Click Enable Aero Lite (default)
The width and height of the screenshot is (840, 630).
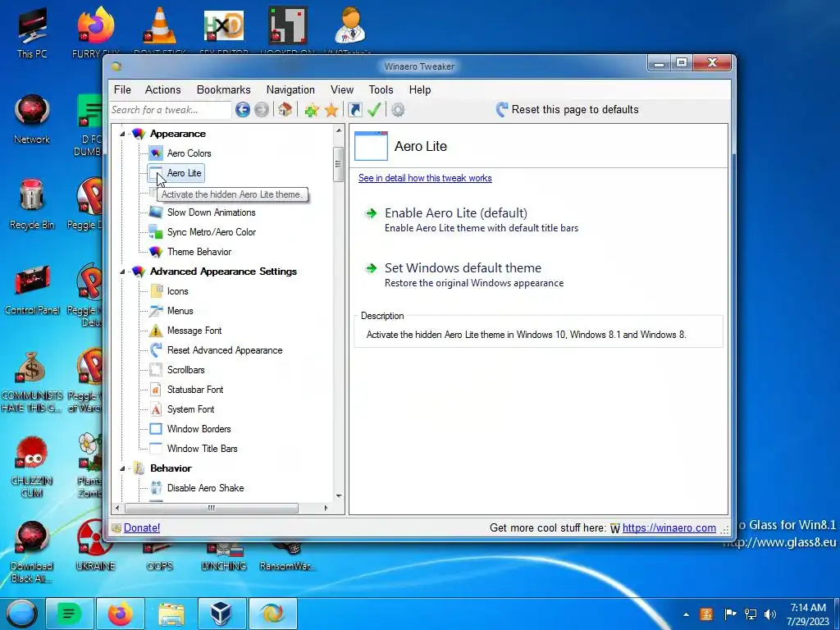[456, 213]
